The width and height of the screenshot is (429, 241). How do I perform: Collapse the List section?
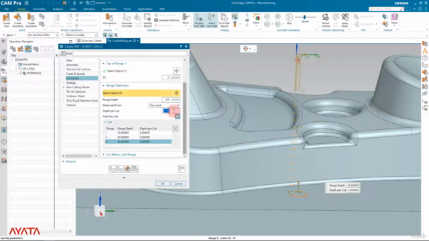[x=105, y=122]
